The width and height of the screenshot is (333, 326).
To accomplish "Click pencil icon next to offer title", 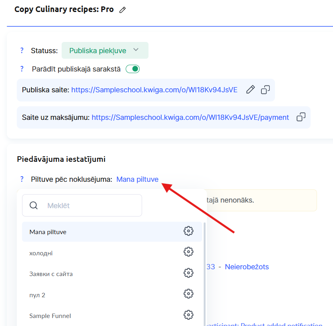I will 123,10.
